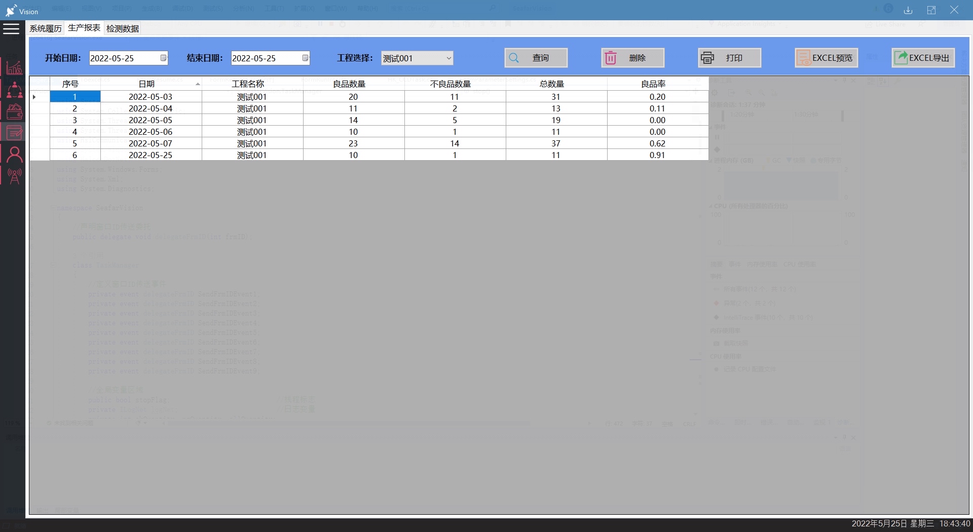Open the report edit sidebar icon
The width and height of the screenshot is (973, 532).
[x=14, y=132]
